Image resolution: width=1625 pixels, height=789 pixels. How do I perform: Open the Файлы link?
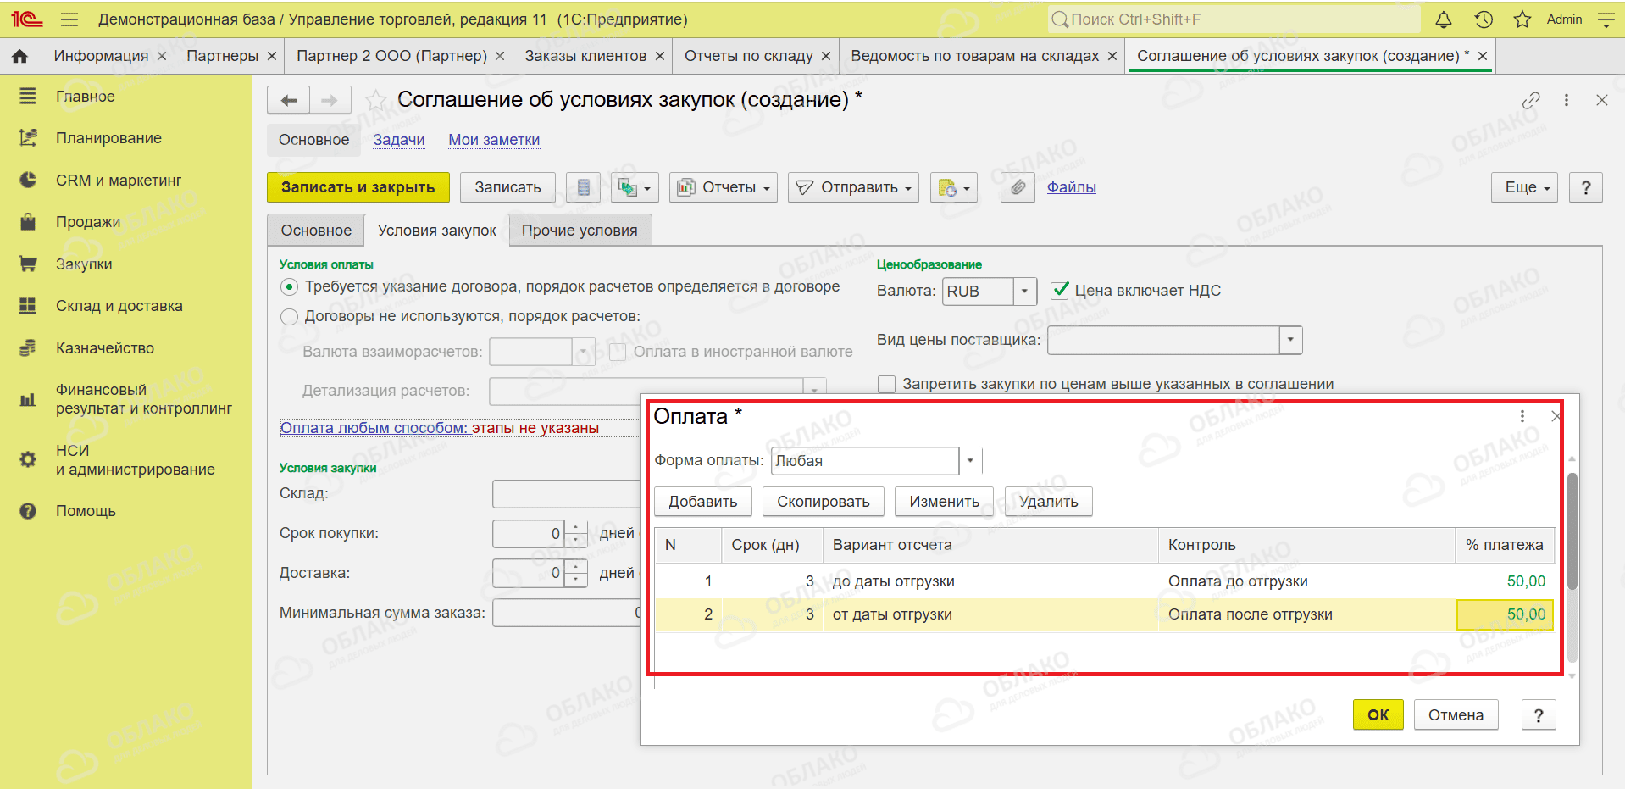(1072, 187)
